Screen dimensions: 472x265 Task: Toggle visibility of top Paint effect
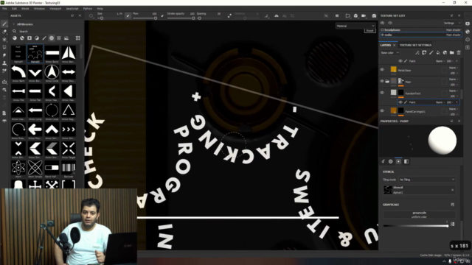[400, 61]
